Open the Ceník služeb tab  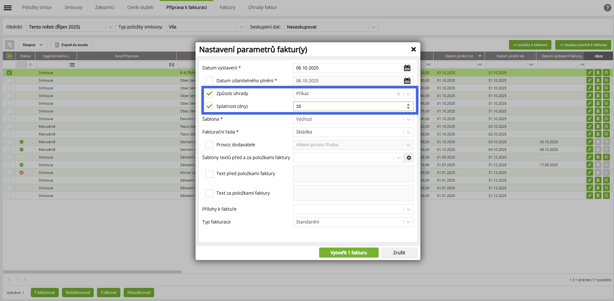(140, 7)
